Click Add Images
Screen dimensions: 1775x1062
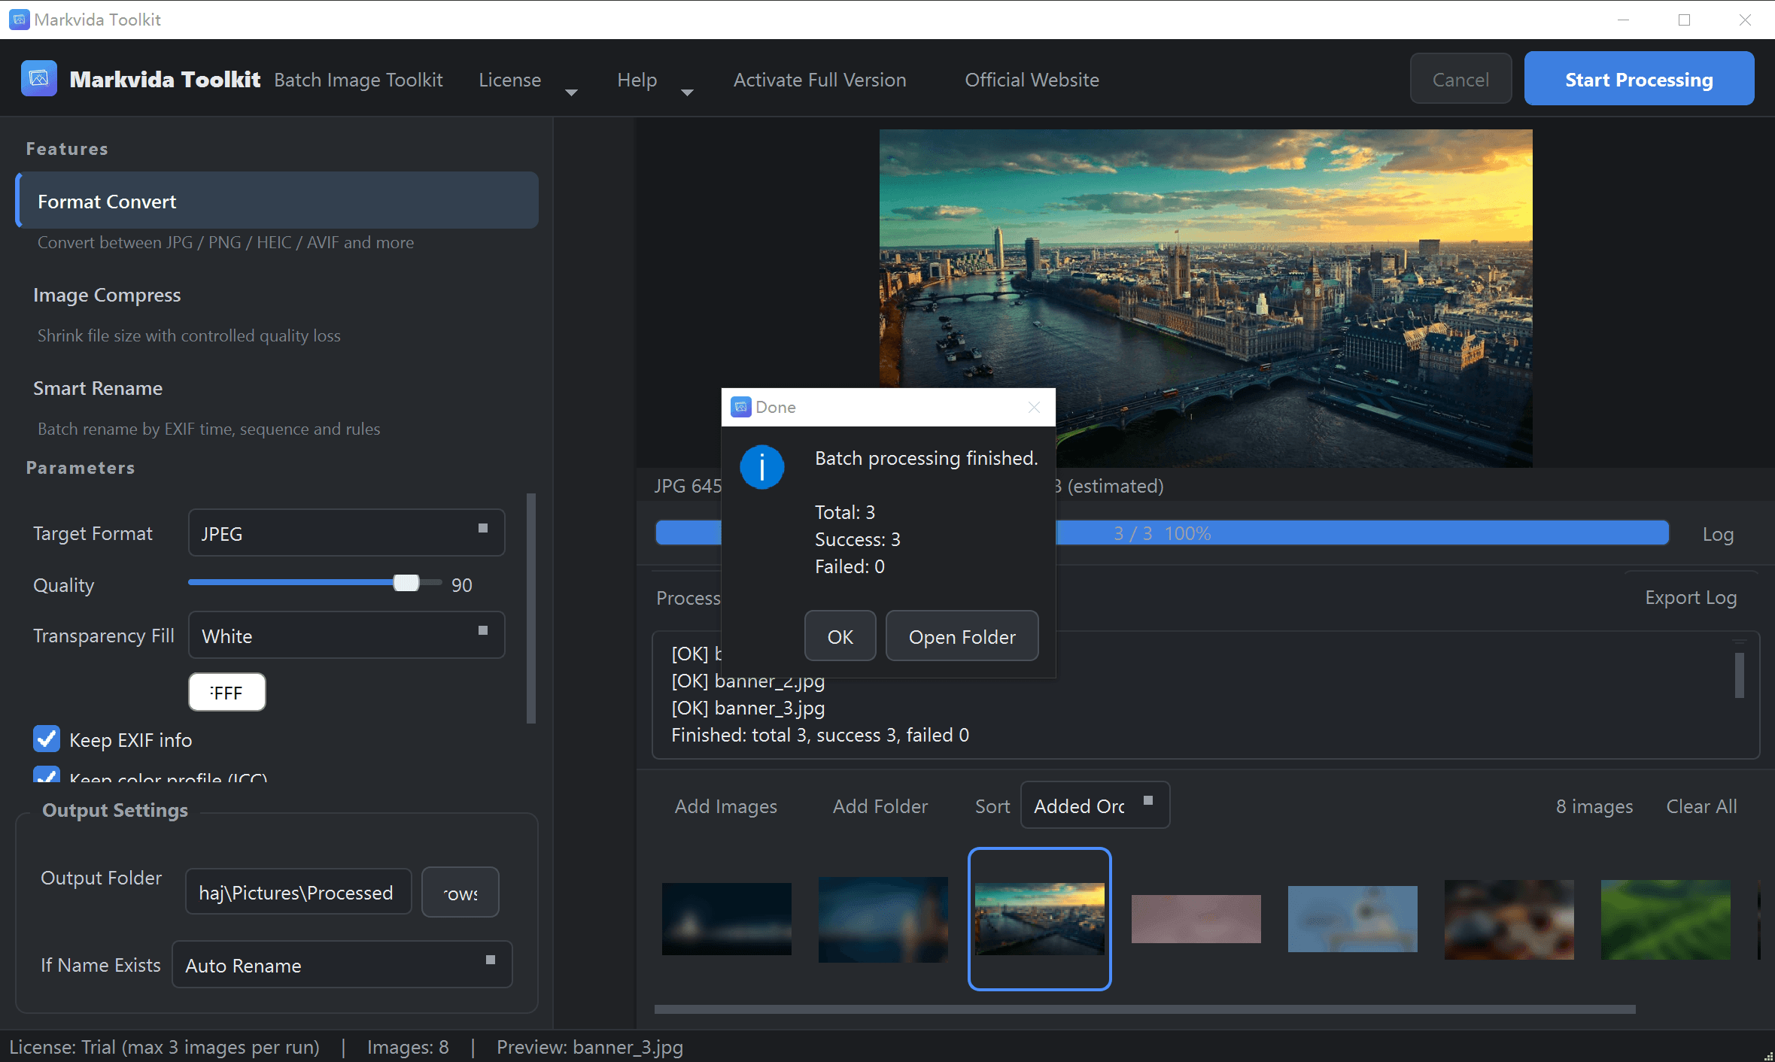coord(725,806)
